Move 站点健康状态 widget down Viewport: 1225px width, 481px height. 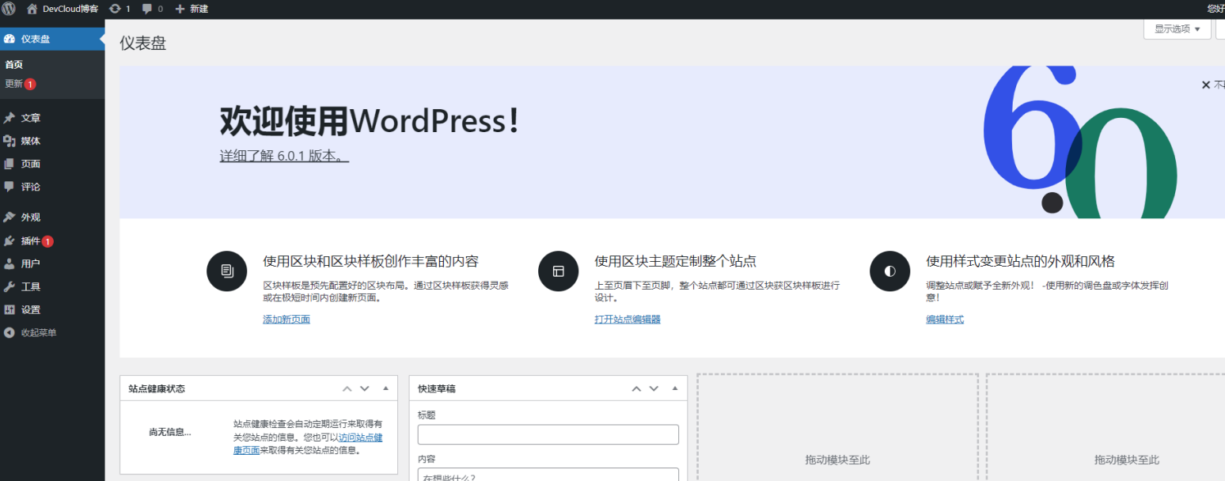[x=365, y=388]
